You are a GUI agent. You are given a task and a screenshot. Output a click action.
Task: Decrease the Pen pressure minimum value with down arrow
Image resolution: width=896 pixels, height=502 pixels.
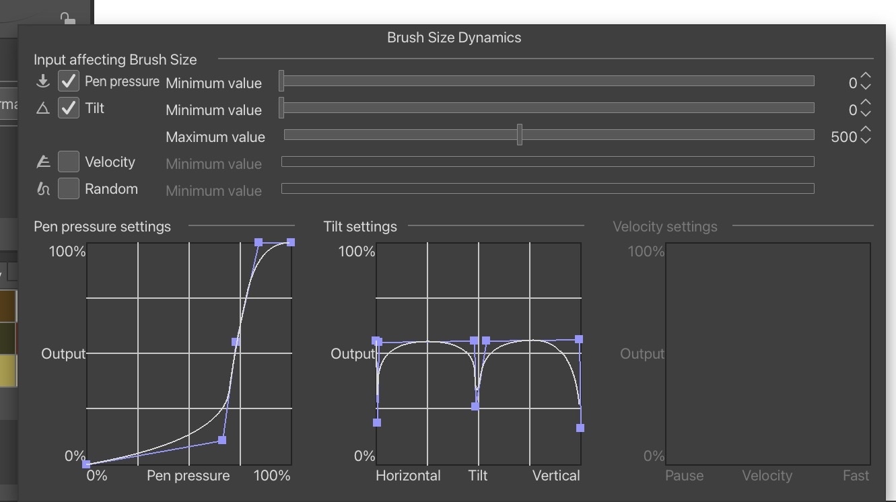(866, 86)
